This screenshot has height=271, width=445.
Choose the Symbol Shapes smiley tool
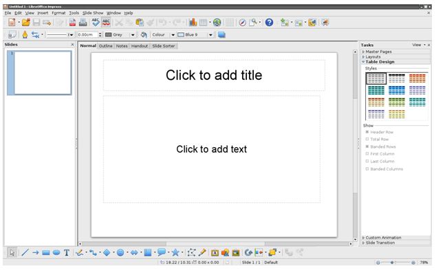pos(120,252)
